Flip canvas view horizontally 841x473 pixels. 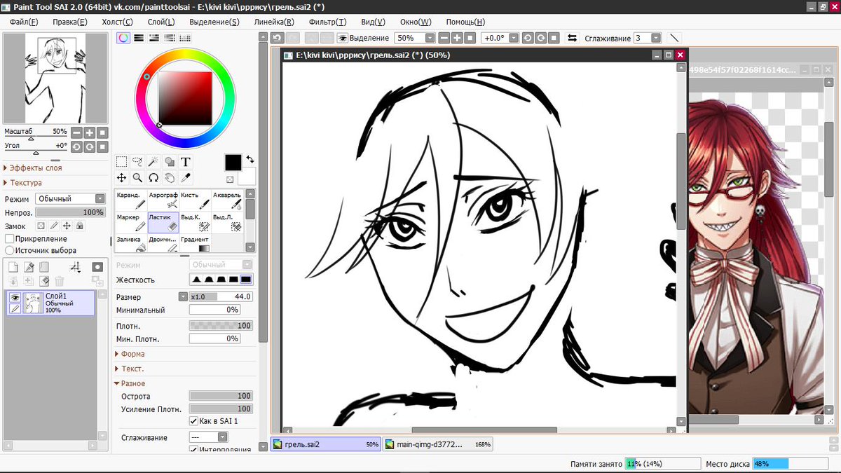pos(572,38)
